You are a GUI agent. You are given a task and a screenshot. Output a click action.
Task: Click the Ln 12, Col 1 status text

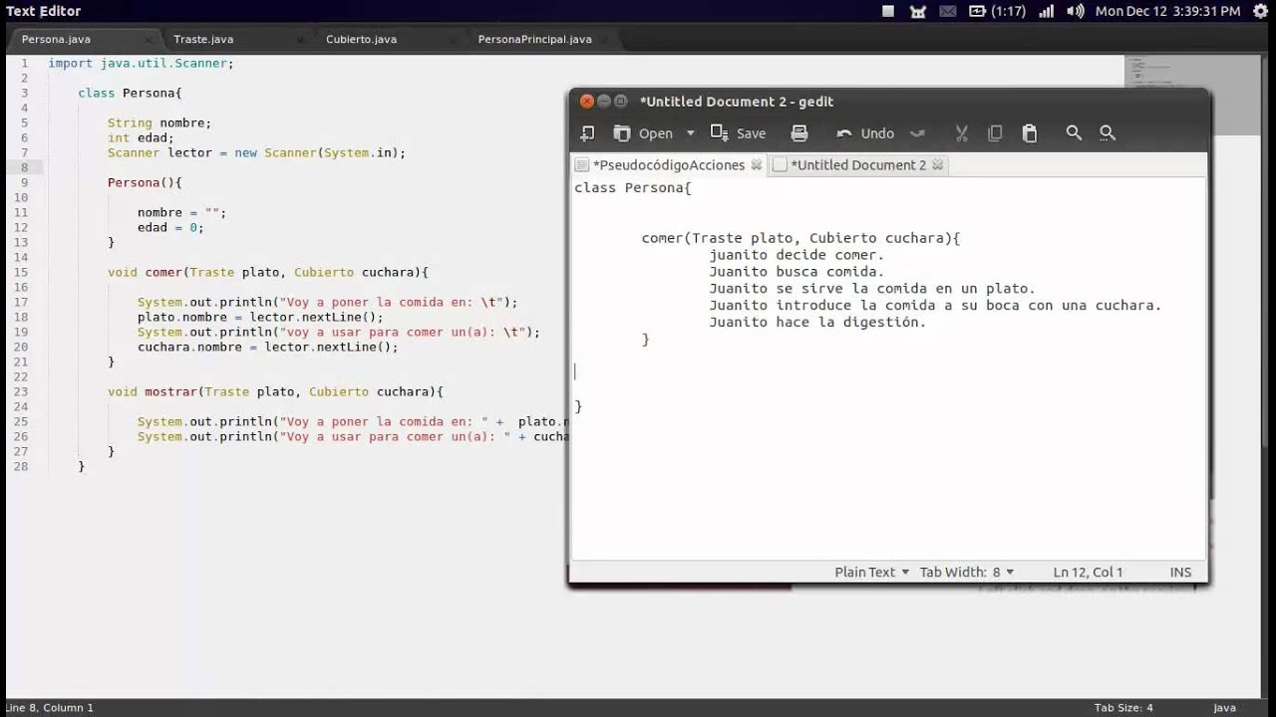click(1088, 572)
